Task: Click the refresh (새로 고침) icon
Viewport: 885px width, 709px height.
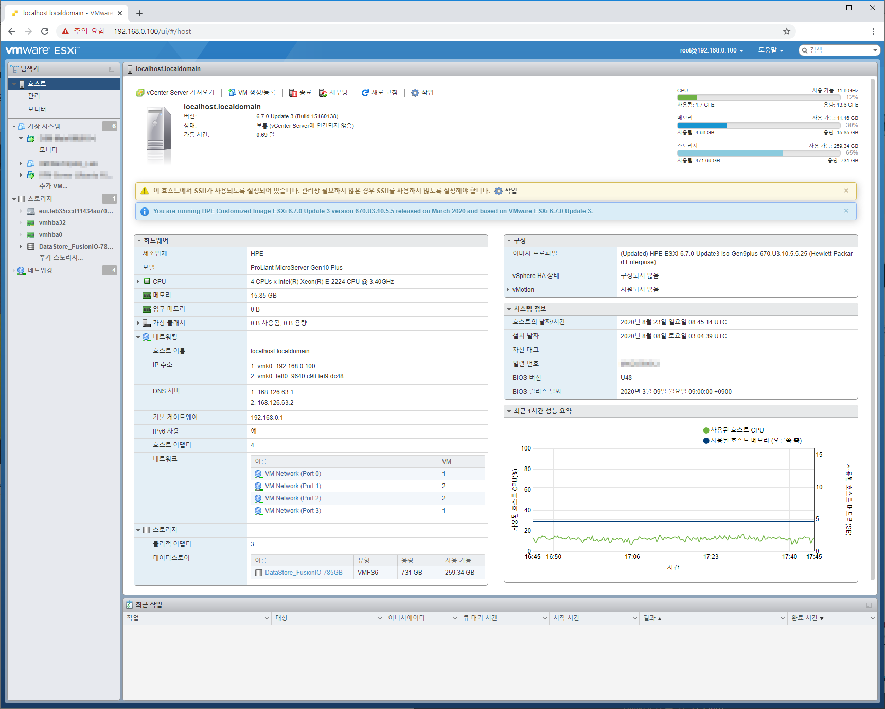Action: point(365,93)
